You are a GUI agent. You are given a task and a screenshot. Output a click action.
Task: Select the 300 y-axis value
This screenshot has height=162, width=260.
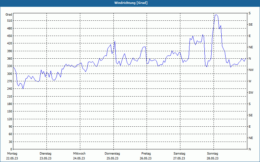coord(10,74)
